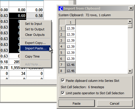
Task: Select row header 1 in clipboard table
Action: (x=62, y=28)
